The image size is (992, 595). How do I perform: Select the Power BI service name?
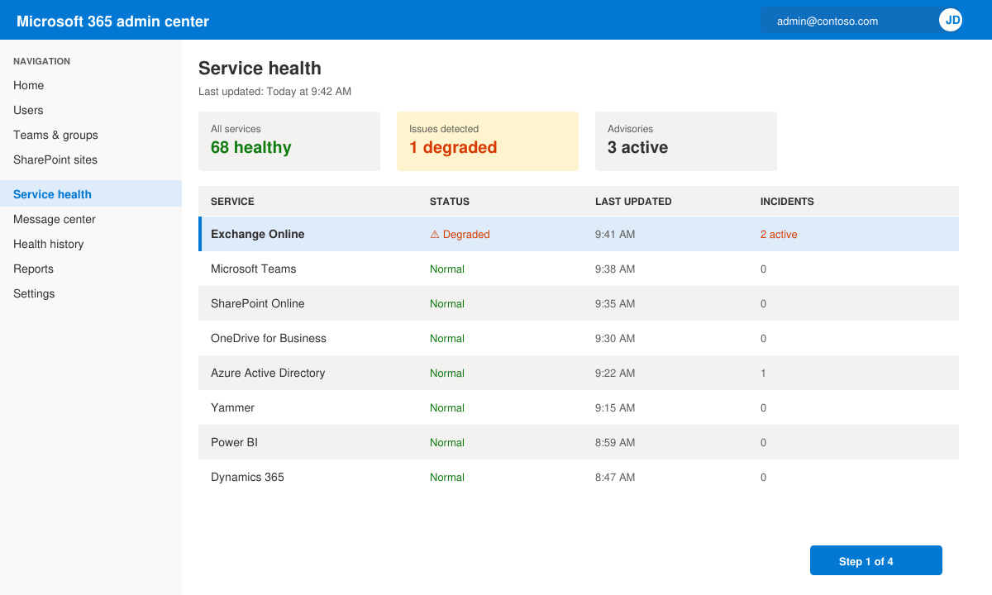(235, 442)
